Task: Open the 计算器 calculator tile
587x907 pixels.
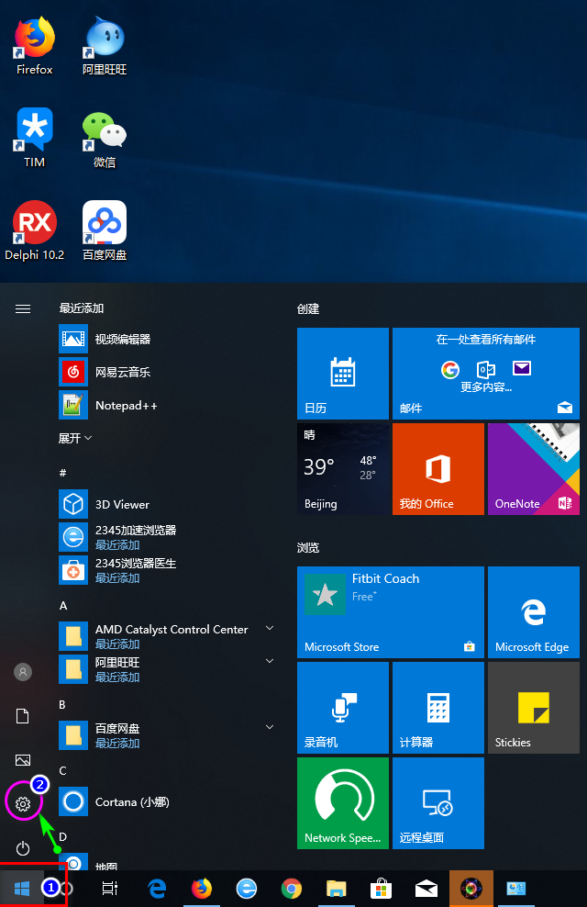Action: click(x=437, y=708)
